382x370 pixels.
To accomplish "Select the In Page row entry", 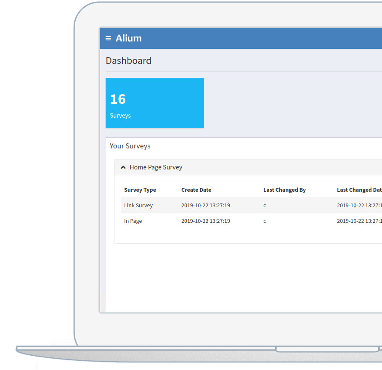I will point(133,221).
